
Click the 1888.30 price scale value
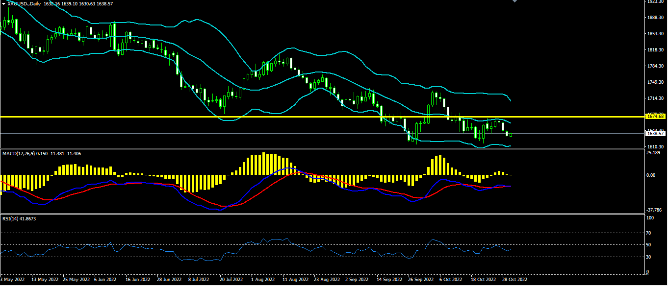(655, 18)
